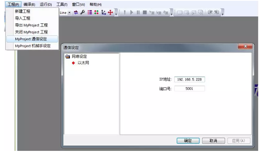Click the purple list toolbar icon
The width and height of the screenshot is (263, 152).
(x=90, y=12)
